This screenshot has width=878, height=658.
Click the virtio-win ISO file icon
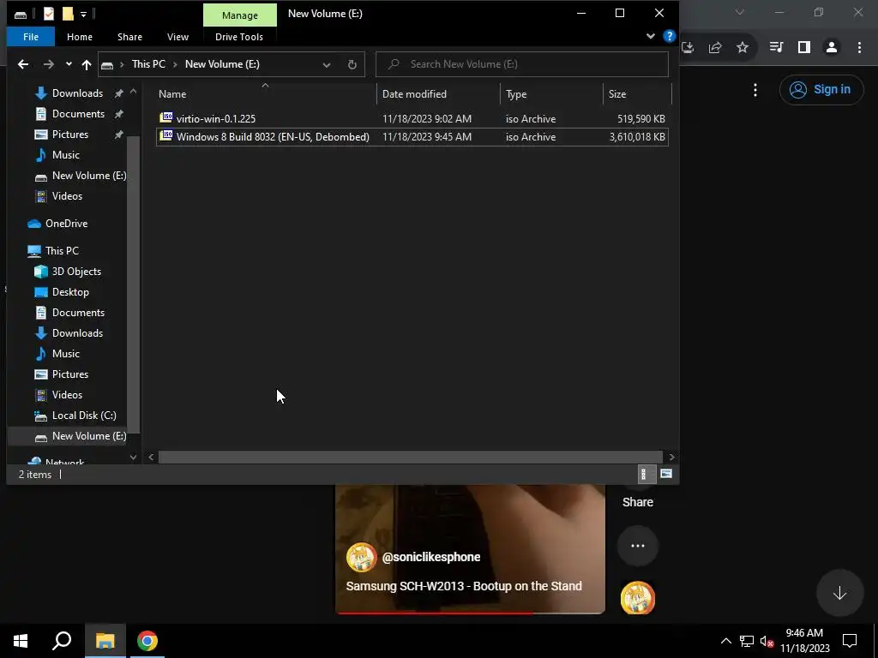[165, 118]
